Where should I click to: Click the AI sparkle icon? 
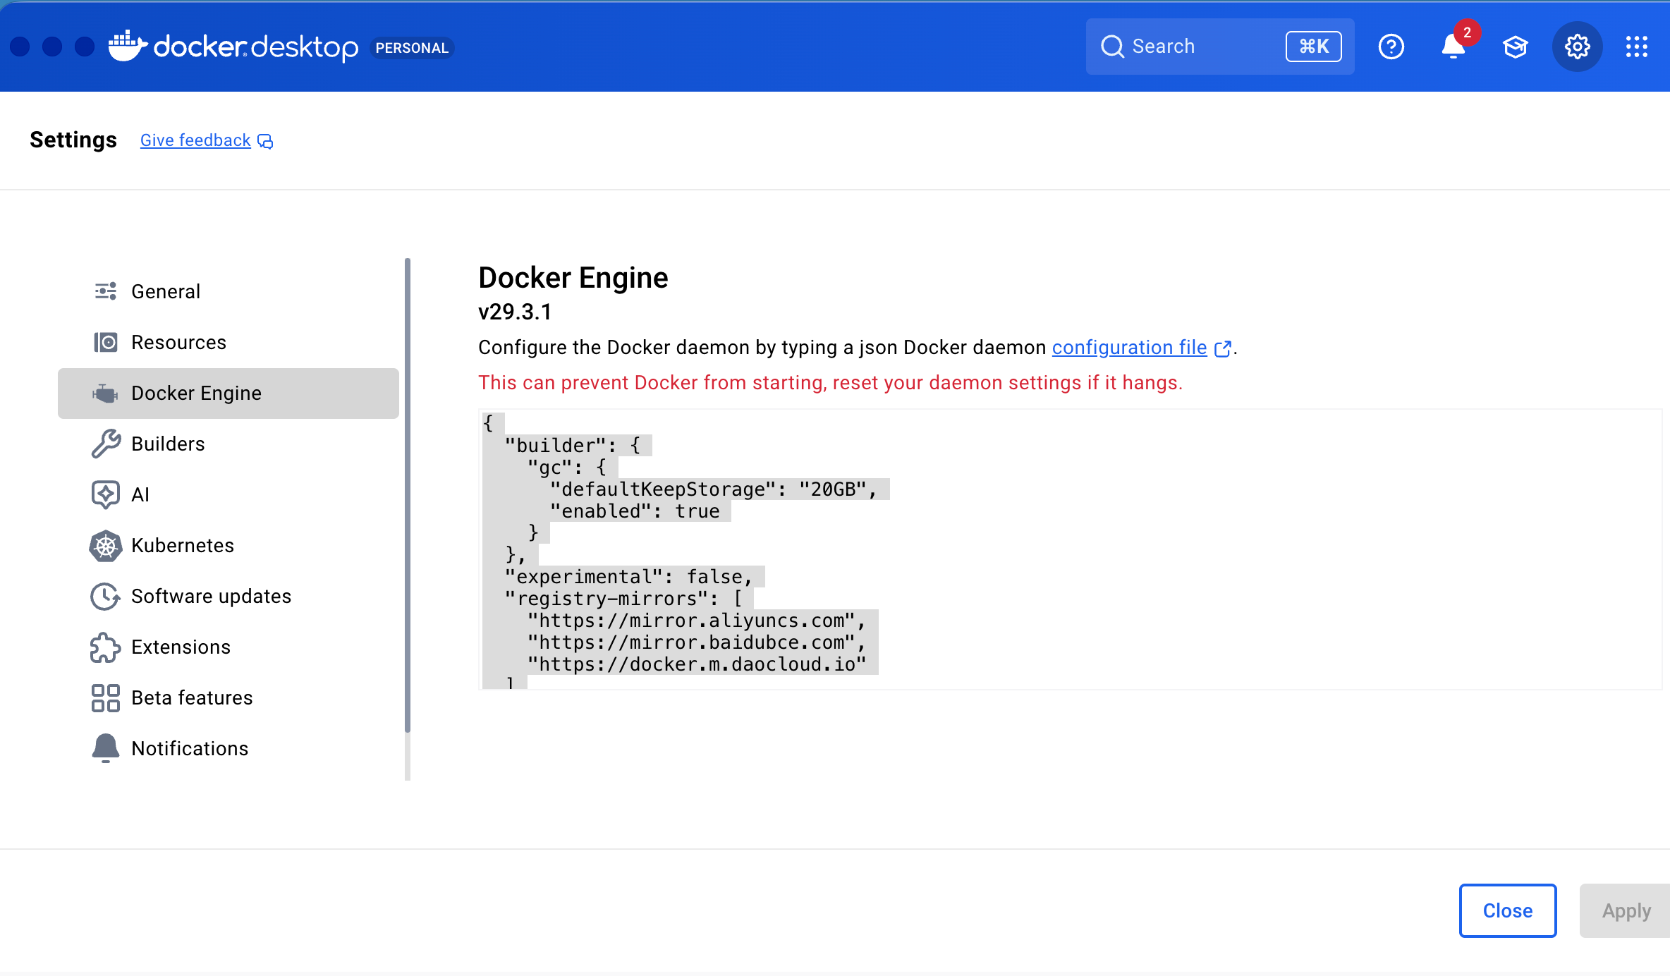tap(106, 494)
